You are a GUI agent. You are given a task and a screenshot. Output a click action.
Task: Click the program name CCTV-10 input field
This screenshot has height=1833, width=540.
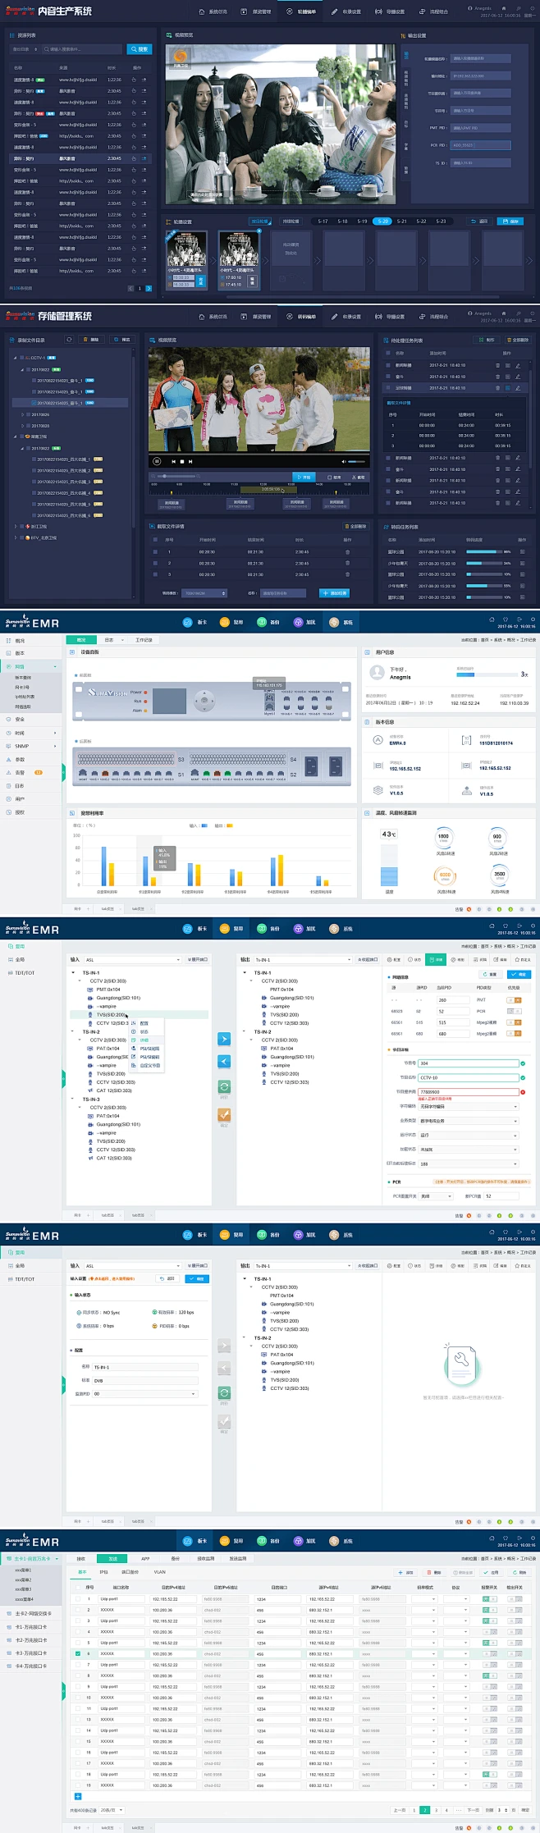pyautogui.click(x=468, y=1077)
